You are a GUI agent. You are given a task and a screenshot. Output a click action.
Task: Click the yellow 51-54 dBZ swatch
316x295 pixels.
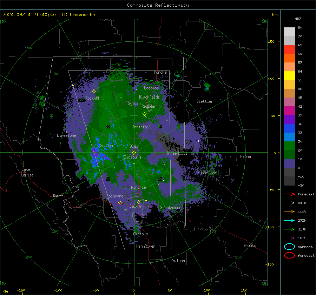coord(289,76)
